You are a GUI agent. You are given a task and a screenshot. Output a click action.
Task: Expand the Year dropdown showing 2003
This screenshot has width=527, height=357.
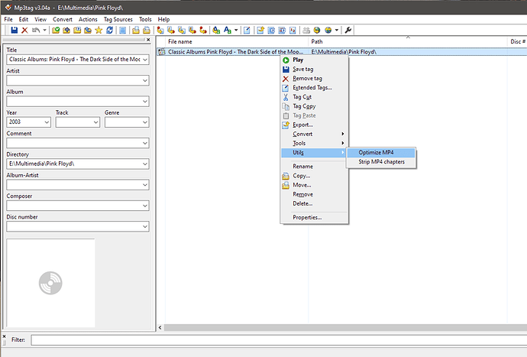pyautogui.click(x=45, y=122)
